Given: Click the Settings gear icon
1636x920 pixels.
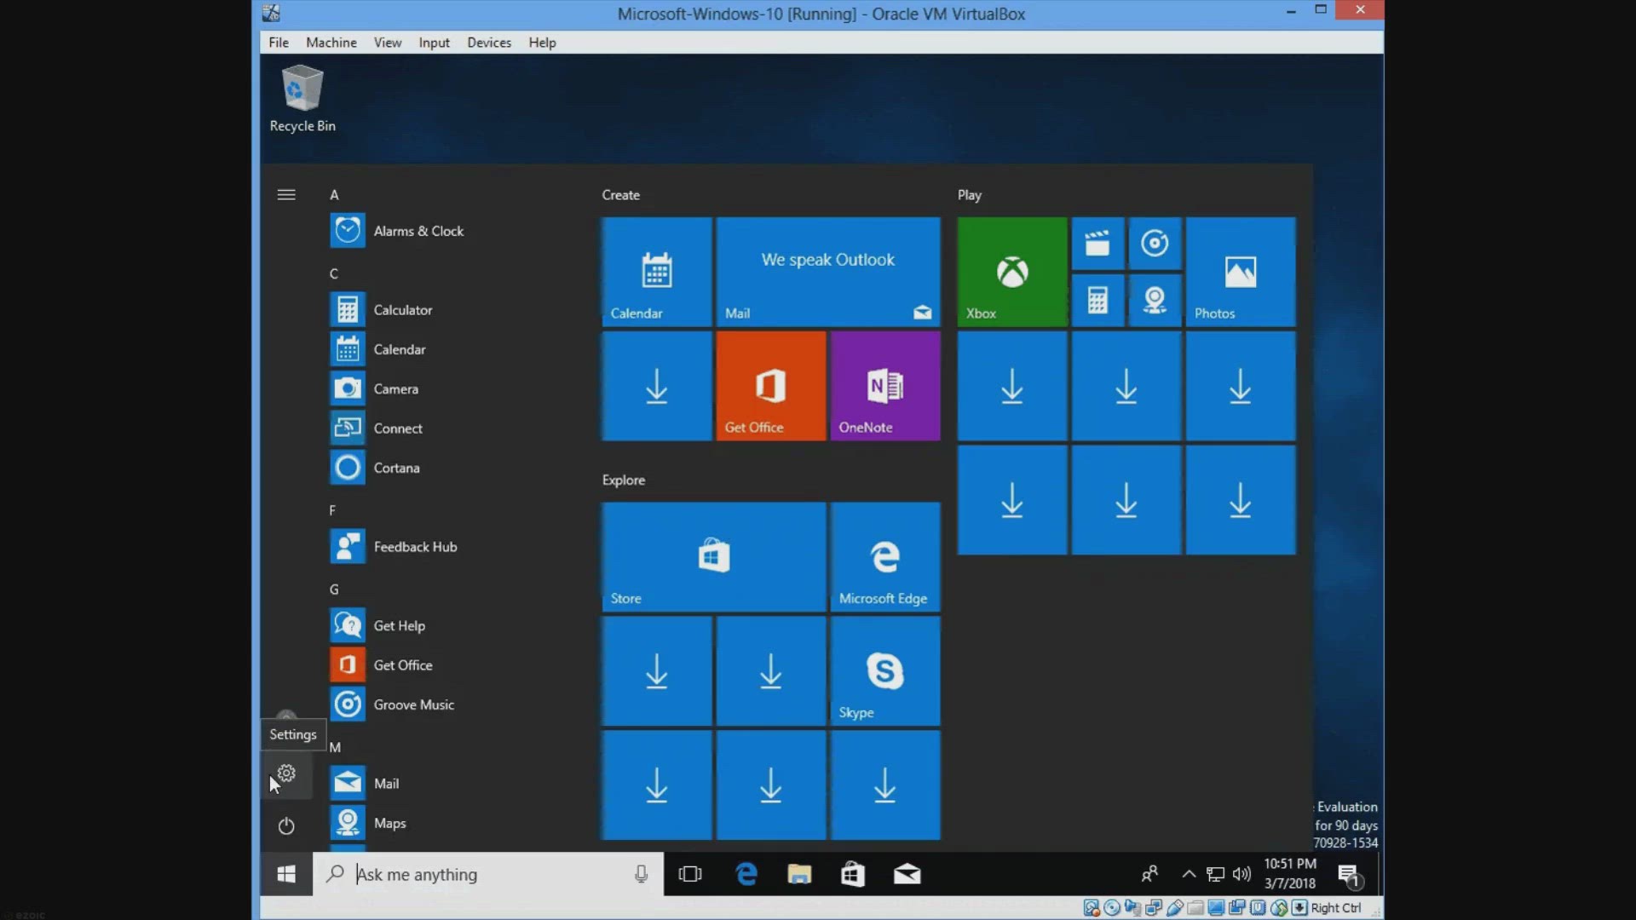Looking at the screenshot, I should pos(286,773).
